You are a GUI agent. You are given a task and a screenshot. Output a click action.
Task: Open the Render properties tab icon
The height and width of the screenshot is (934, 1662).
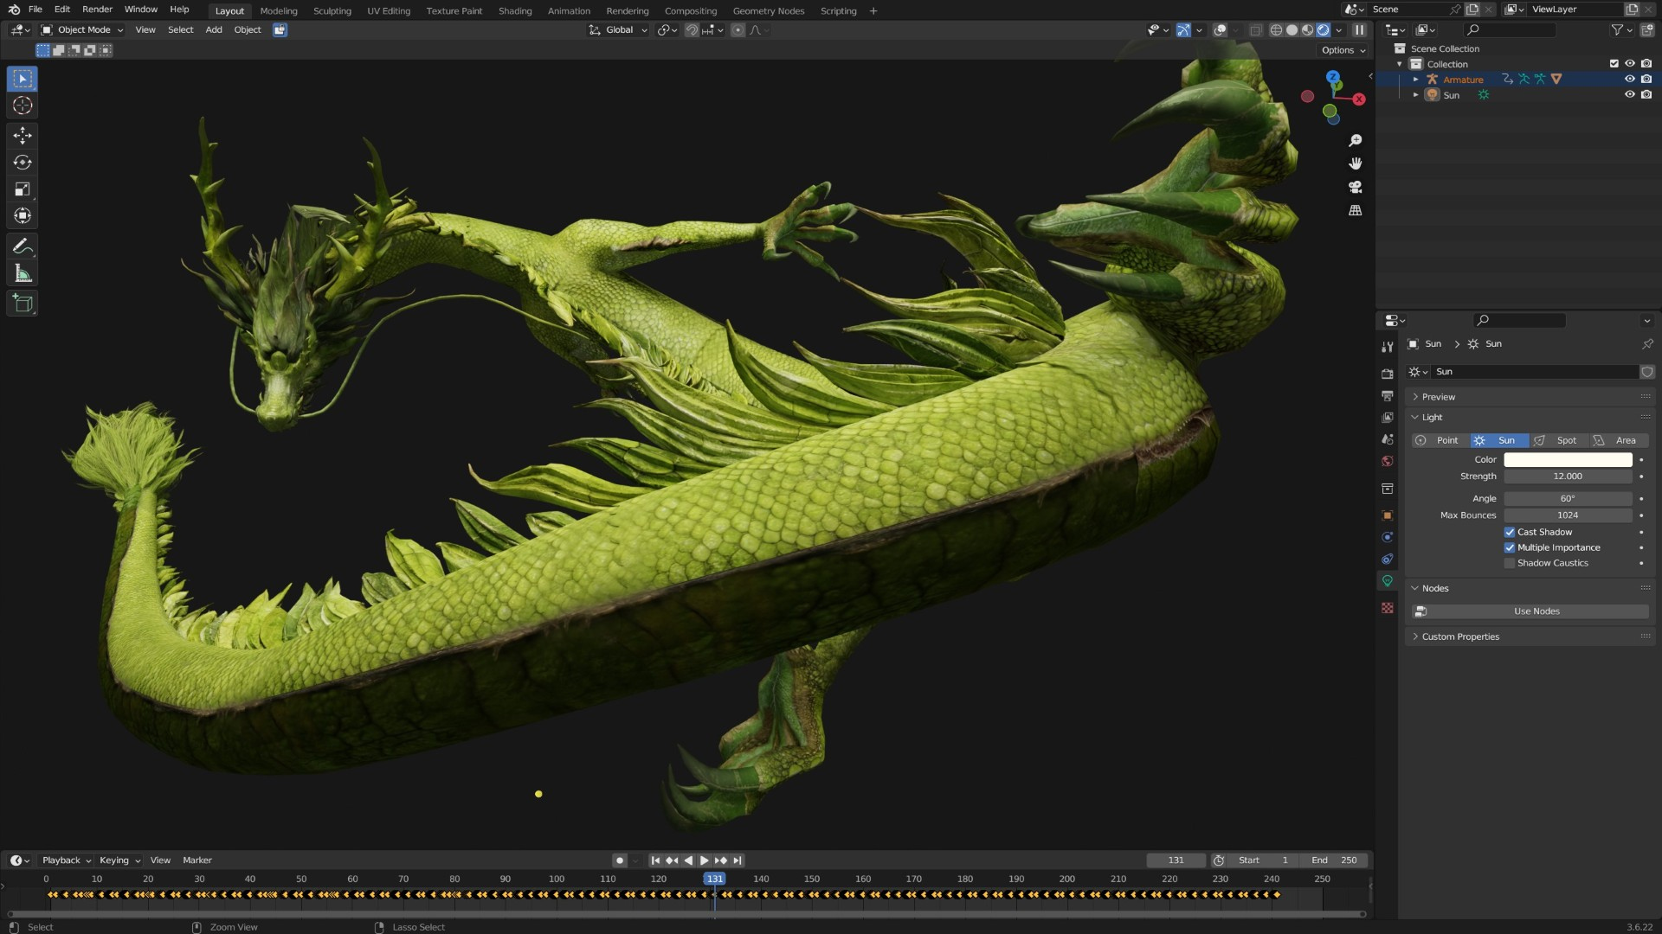(1388, 374)
